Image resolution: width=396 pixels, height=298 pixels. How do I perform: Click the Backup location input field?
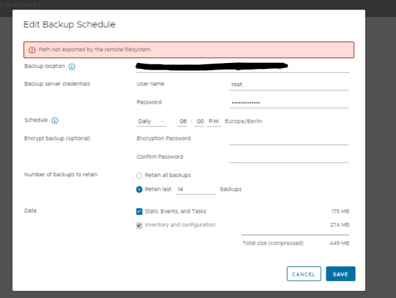243,67
